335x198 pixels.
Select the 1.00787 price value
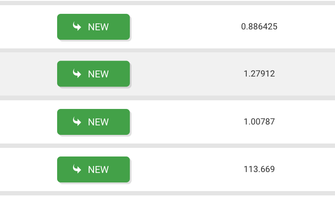259,121
